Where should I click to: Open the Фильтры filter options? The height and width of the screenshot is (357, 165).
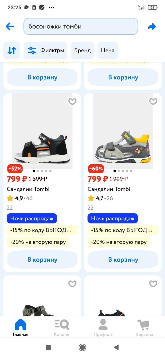[x=45, y=50]
